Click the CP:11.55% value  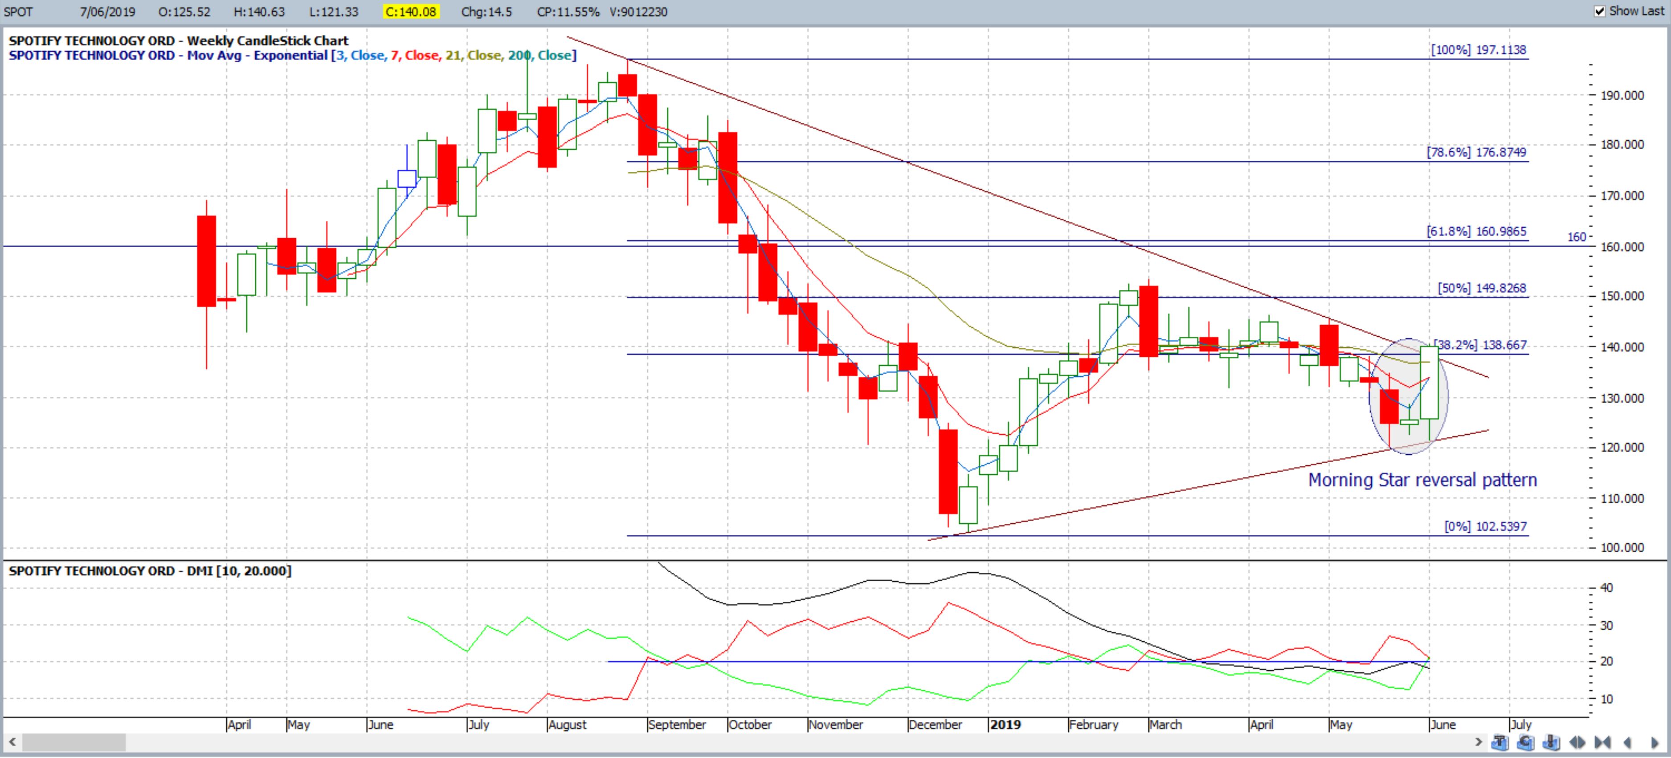568,12
